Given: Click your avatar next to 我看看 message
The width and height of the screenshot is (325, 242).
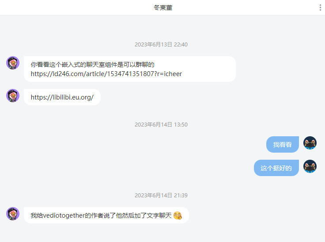Looking at the screenshot, I should [310, 143].
